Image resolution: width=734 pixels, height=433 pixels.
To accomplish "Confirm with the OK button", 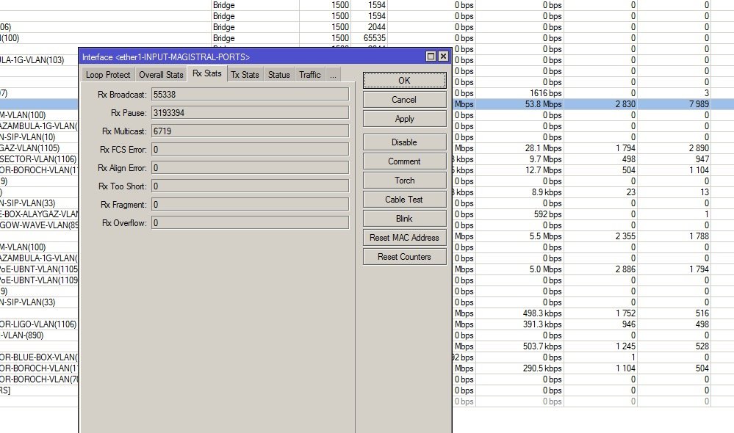I will (x=404, y=81).
